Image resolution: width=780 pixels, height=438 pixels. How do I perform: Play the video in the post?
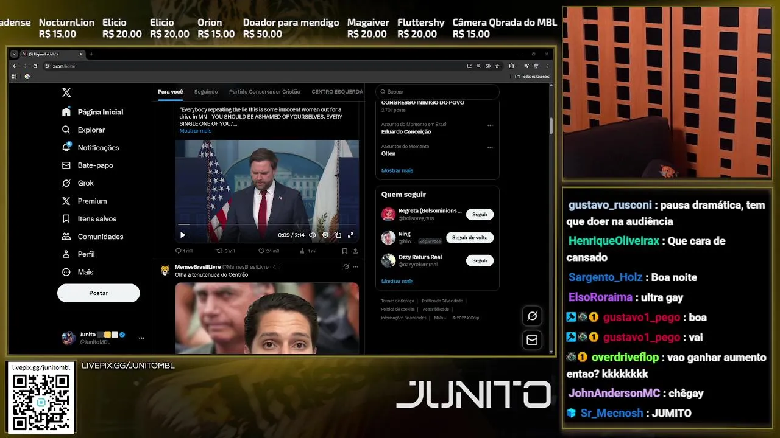click(183, 235)
